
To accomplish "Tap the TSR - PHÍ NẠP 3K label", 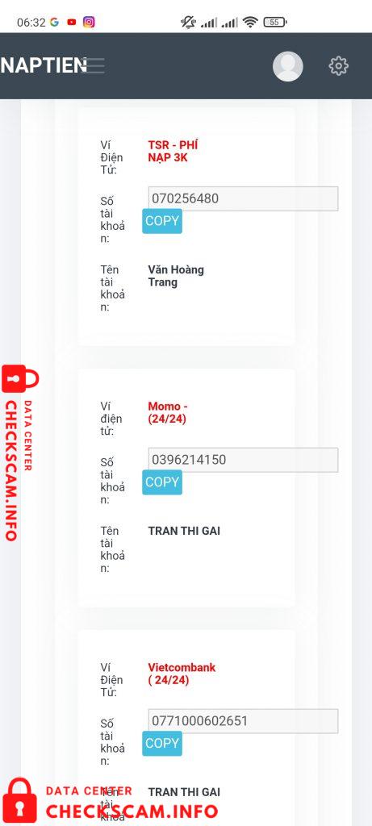I will coord(173,151).
